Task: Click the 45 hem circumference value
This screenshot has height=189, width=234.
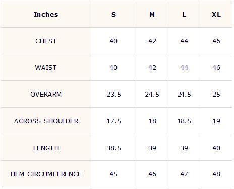Action: click(113, 174)
